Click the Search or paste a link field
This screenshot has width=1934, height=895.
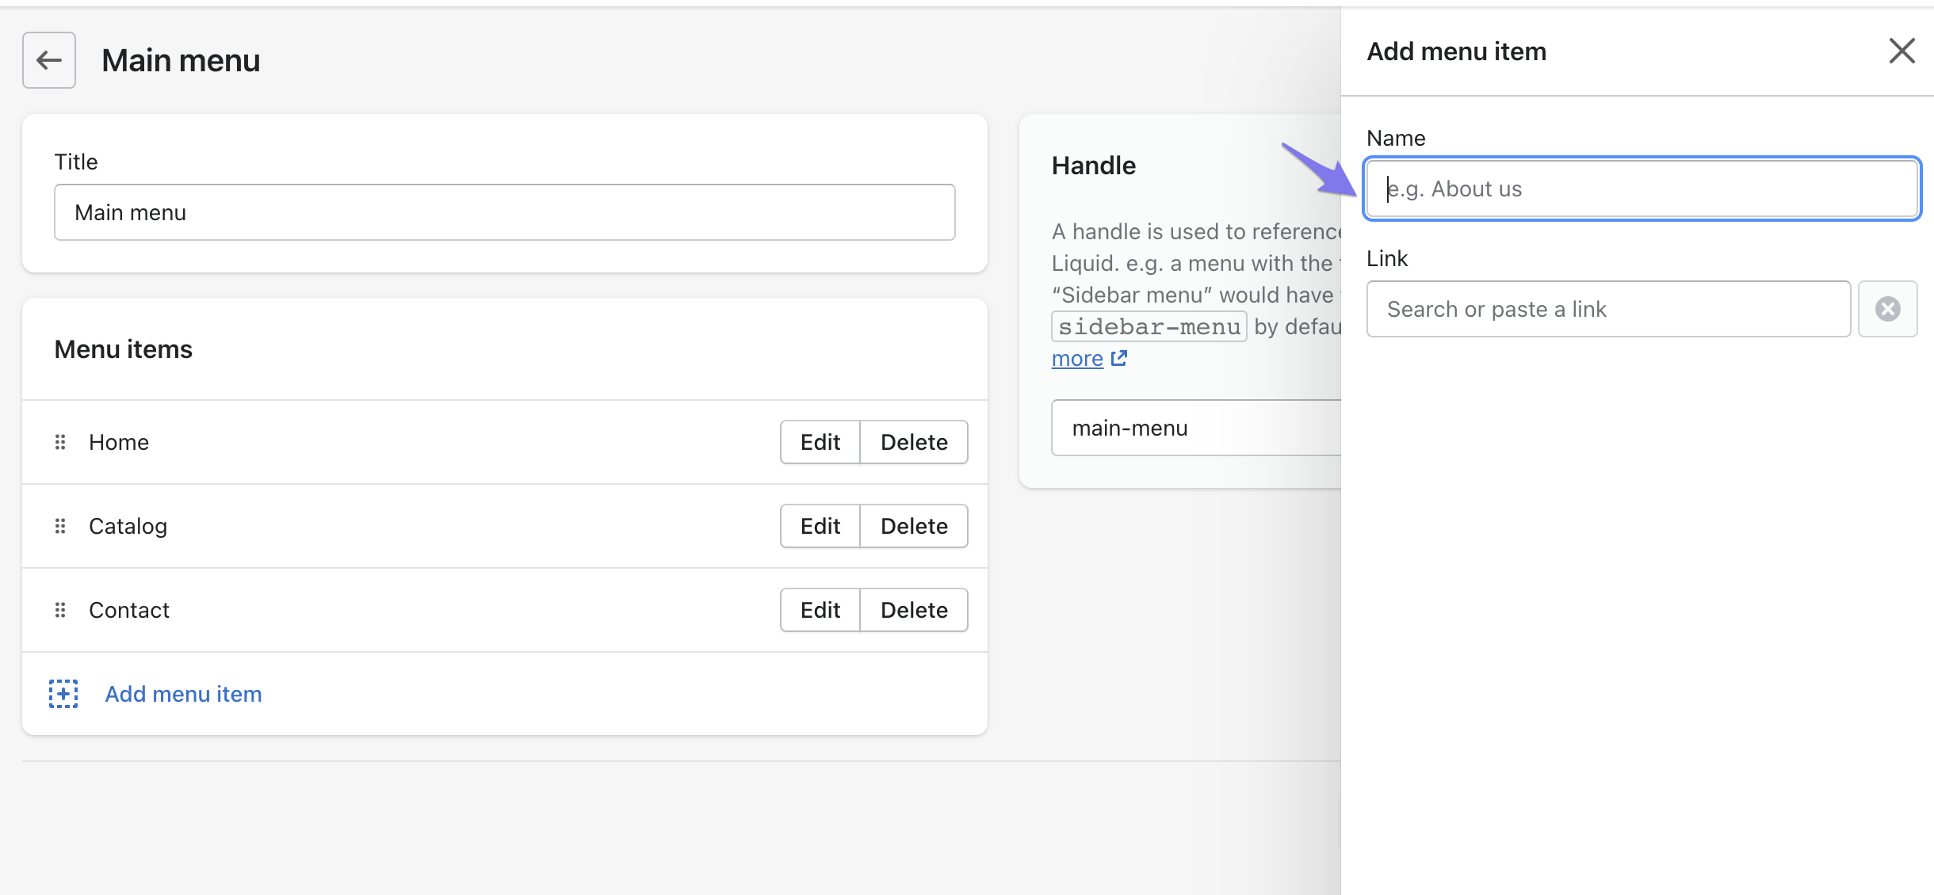1607,309
